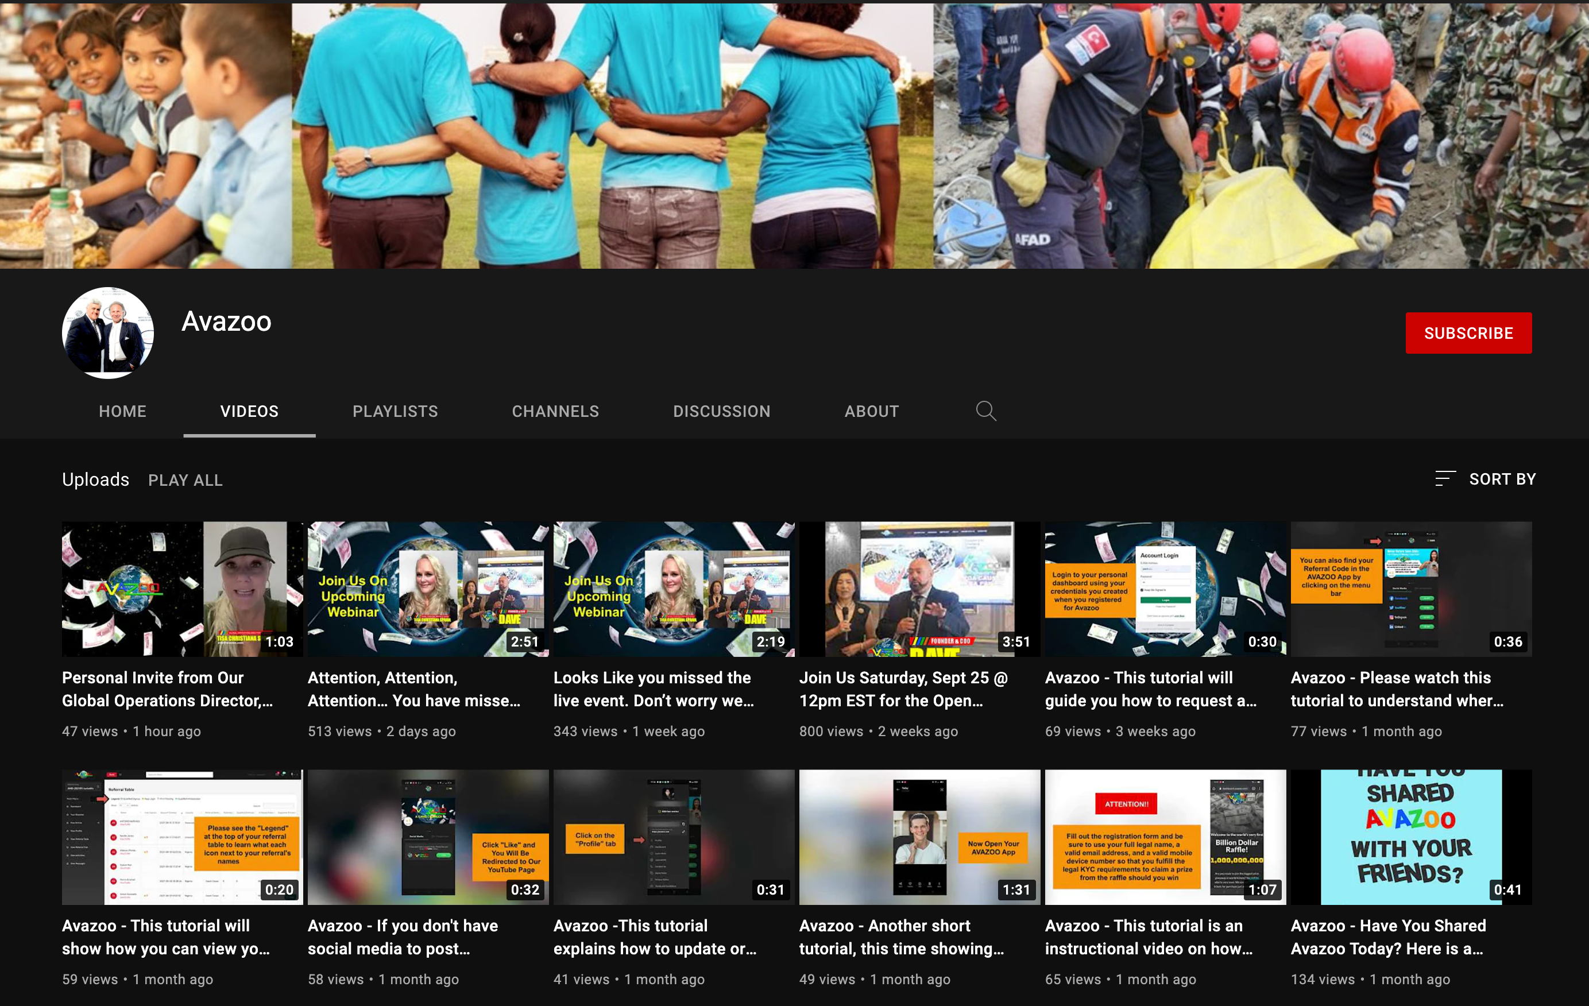The width and height of the screenshot is (1589, 1006).
Task: Open the Referral Code tutorial thumbnail 0:36
Action: pos(1412,589)
